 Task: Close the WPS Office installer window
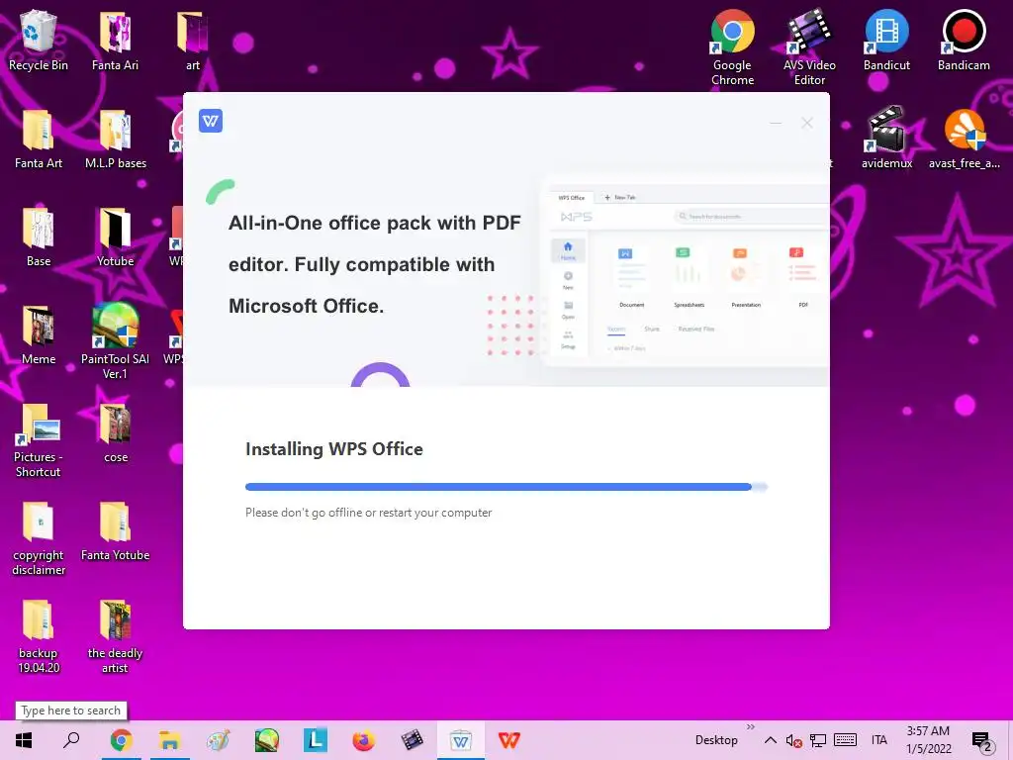click(807, 123)
